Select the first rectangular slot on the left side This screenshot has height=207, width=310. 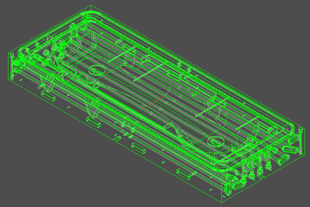tap(49, 96)
